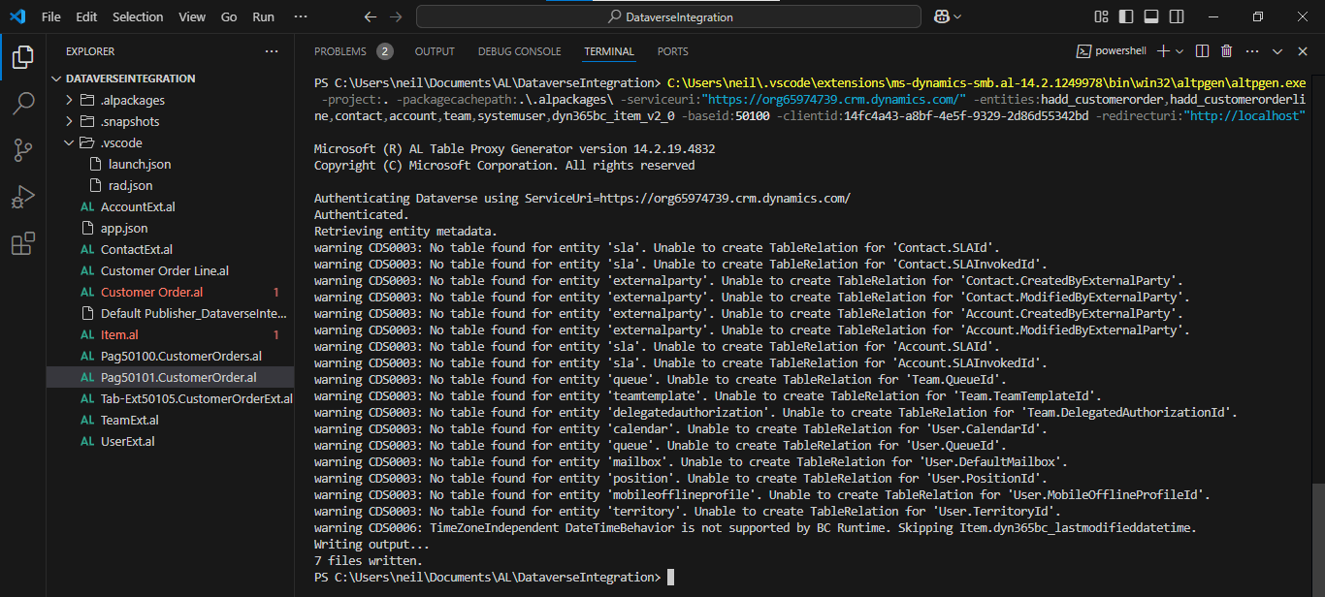
Task: Open Run and Debug view
Action: pyautogui.click(x=22, y=198)
